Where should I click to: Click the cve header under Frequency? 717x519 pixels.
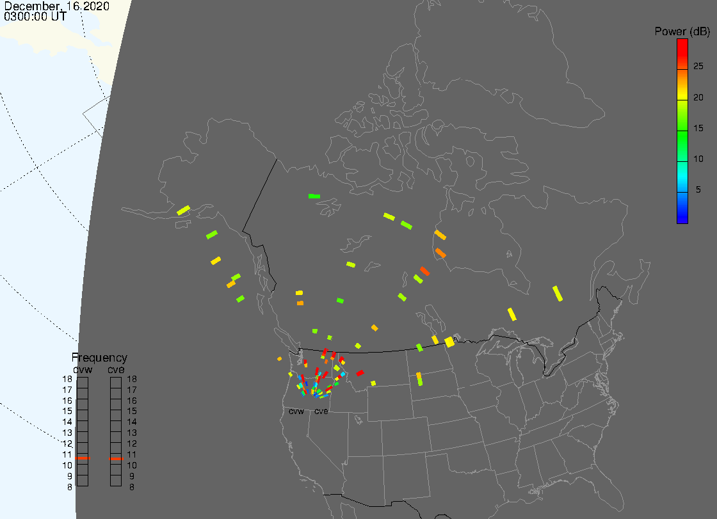116,369
